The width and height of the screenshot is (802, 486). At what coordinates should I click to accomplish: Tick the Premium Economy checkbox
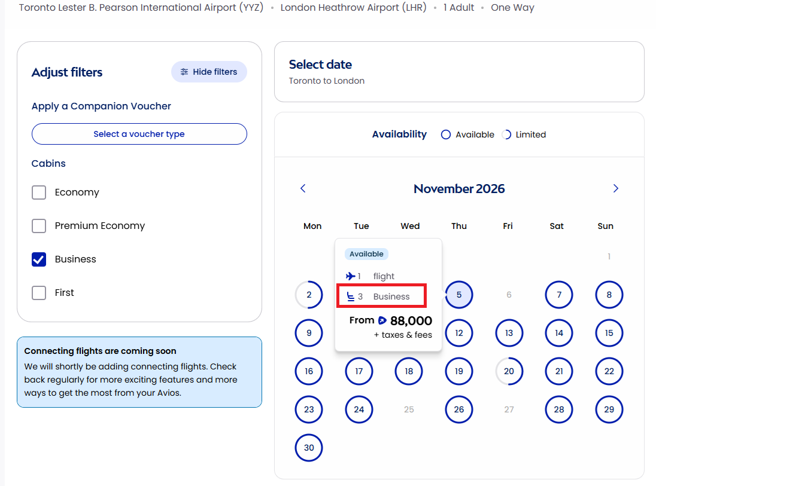click(39, 226)
